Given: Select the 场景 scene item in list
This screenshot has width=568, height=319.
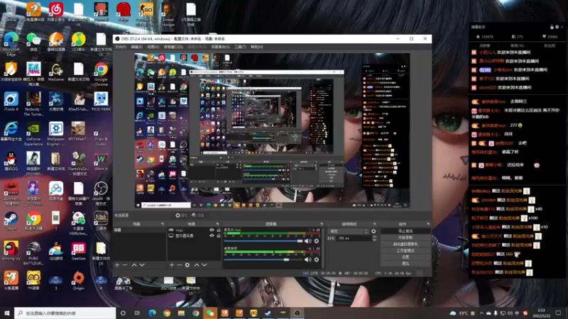Looking at the screenshot, I should 139,230.
